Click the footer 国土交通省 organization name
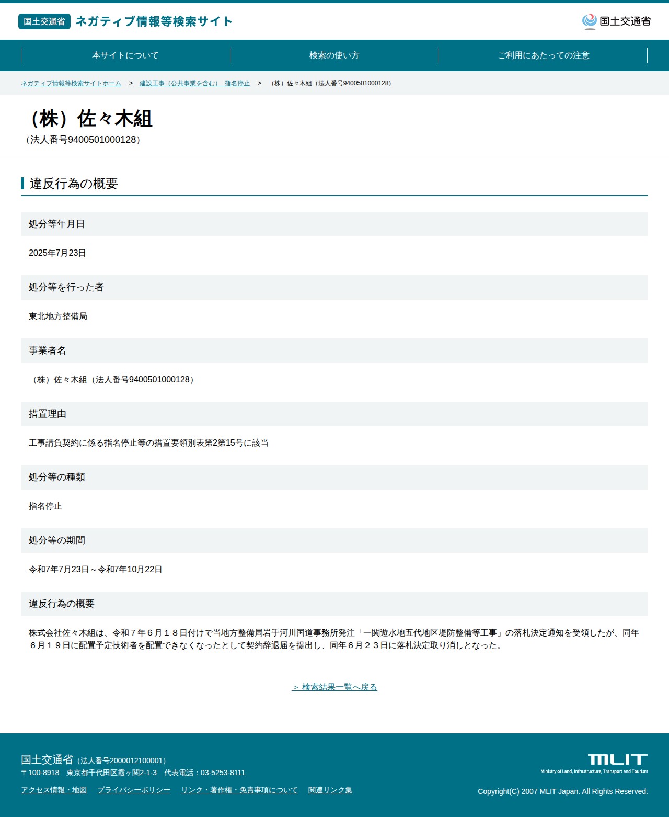This screenshot has width=669, height=817. tap(47, 759)
